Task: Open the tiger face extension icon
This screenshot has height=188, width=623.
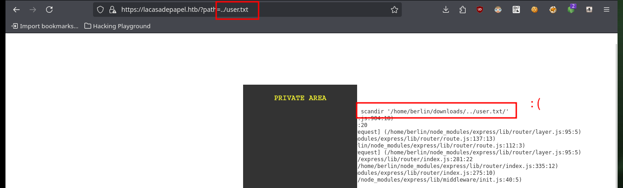Action: (553, 10)
